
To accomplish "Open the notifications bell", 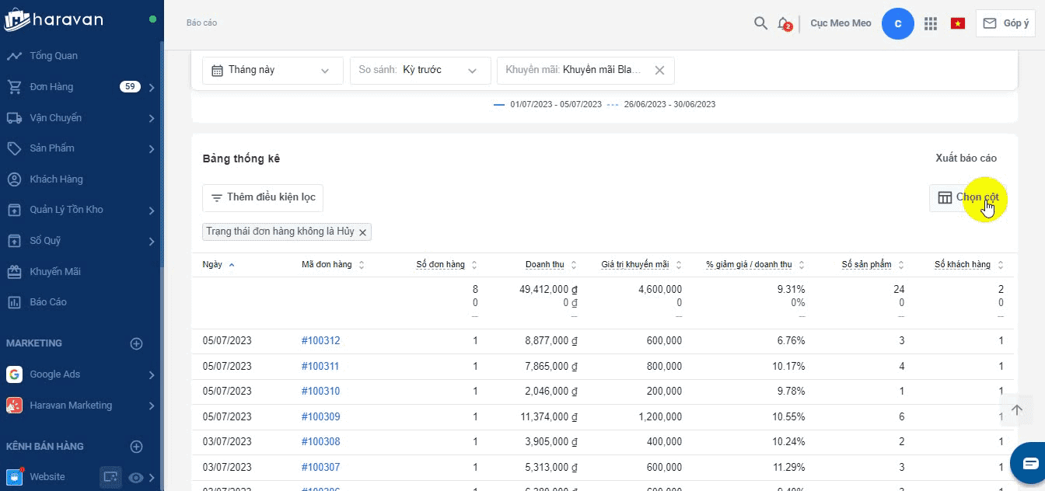I will coord(784,23).
